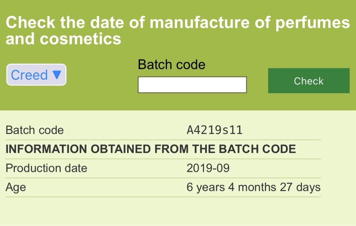Click '6 years' in the age value

pyautogui.click(x=205, y=188)
